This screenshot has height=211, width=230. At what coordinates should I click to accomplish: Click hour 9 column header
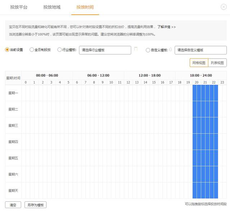pos(102,82)
